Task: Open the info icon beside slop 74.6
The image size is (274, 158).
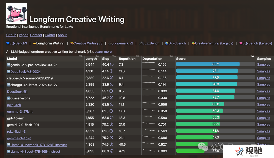Action: point(111,144)
